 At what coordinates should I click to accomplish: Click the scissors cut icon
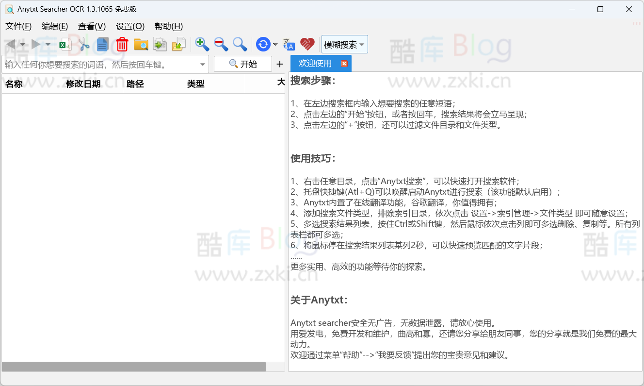click(x=83, y=44)
